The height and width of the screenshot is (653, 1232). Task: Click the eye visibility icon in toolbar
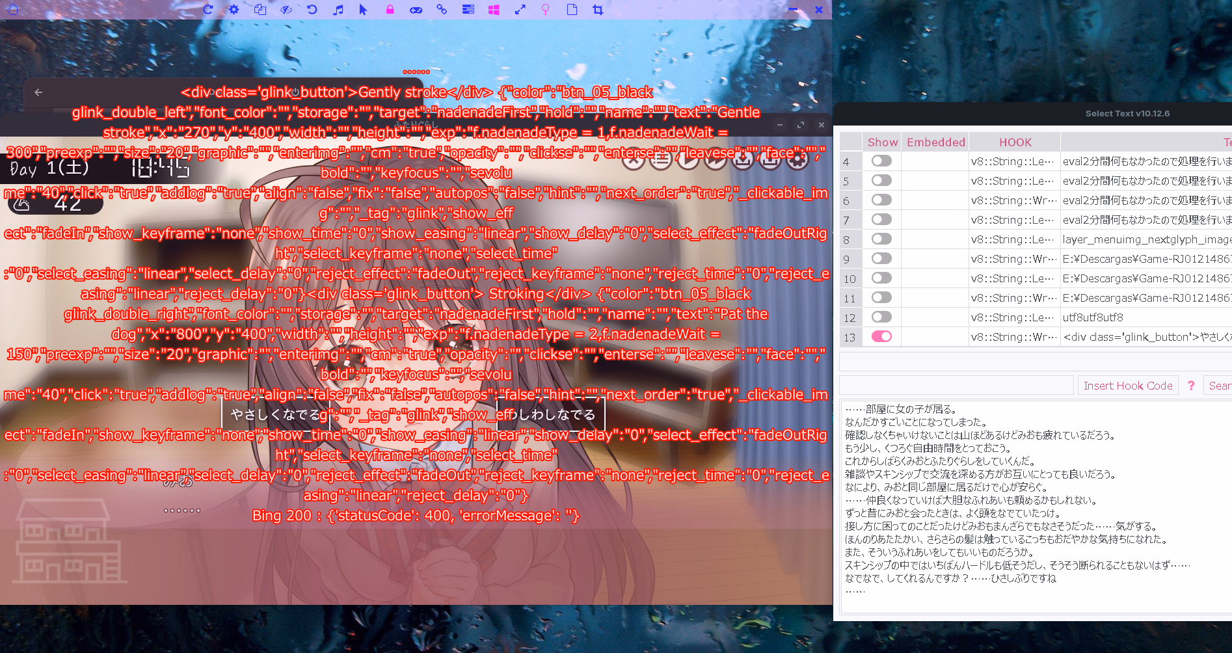coord(286,9)
